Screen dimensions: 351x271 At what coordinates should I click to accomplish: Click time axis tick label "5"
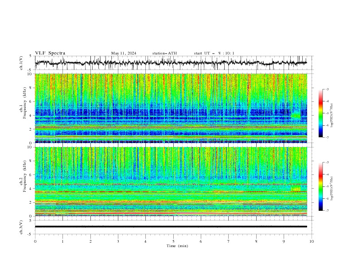[x=173, y=241]
